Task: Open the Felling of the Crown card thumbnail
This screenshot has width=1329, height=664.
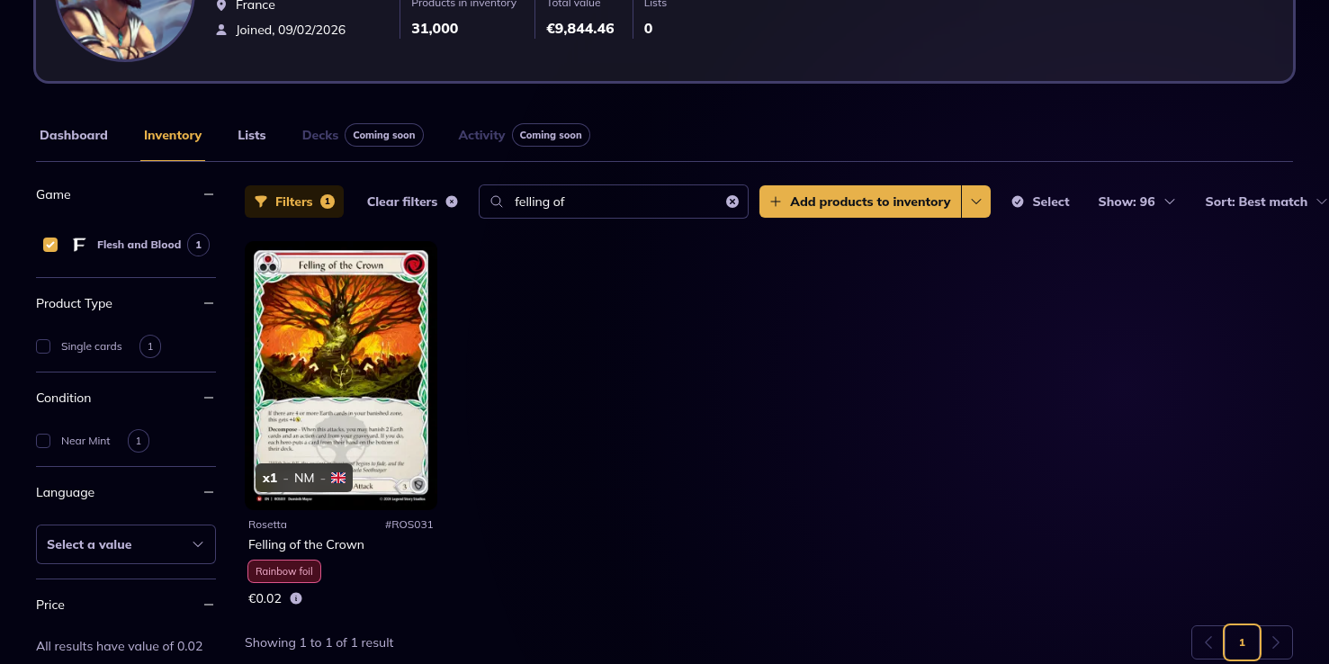Action: (x=340, y=373)
